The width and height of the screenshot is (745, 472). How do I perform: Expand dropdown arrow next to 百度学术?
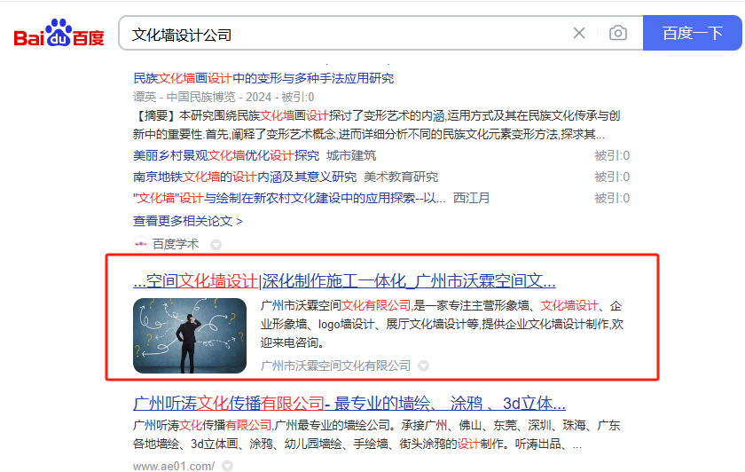point(216,245)
